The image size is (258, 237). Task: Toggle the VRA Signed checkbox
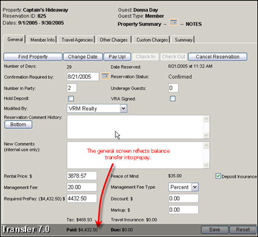pyautogui.click(x=173, y=98)
